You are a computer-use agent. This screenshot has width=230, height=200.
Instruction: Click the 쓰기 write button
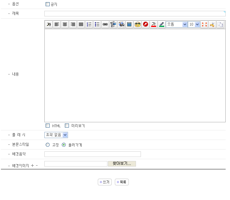tap(105, 182)
